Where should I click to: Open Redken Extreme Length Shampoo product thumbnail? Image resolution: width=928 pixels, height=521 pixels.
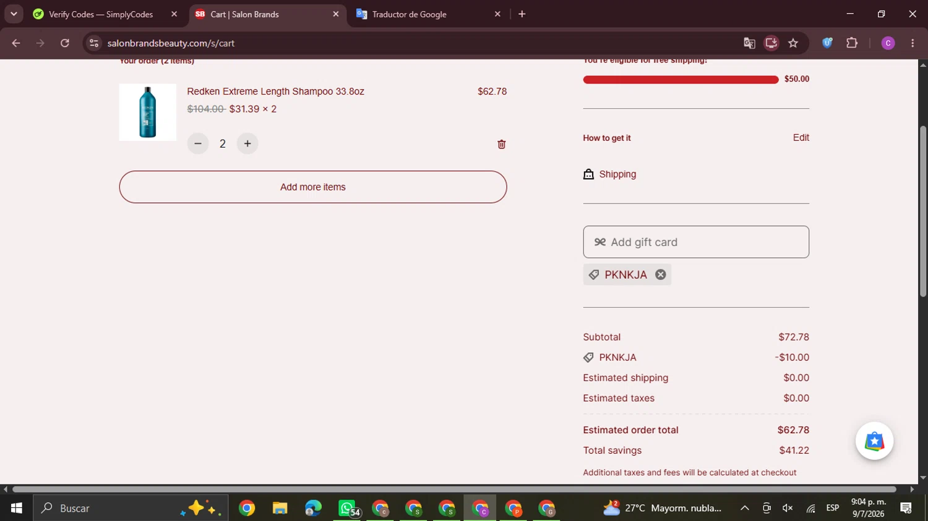(148, 112)
